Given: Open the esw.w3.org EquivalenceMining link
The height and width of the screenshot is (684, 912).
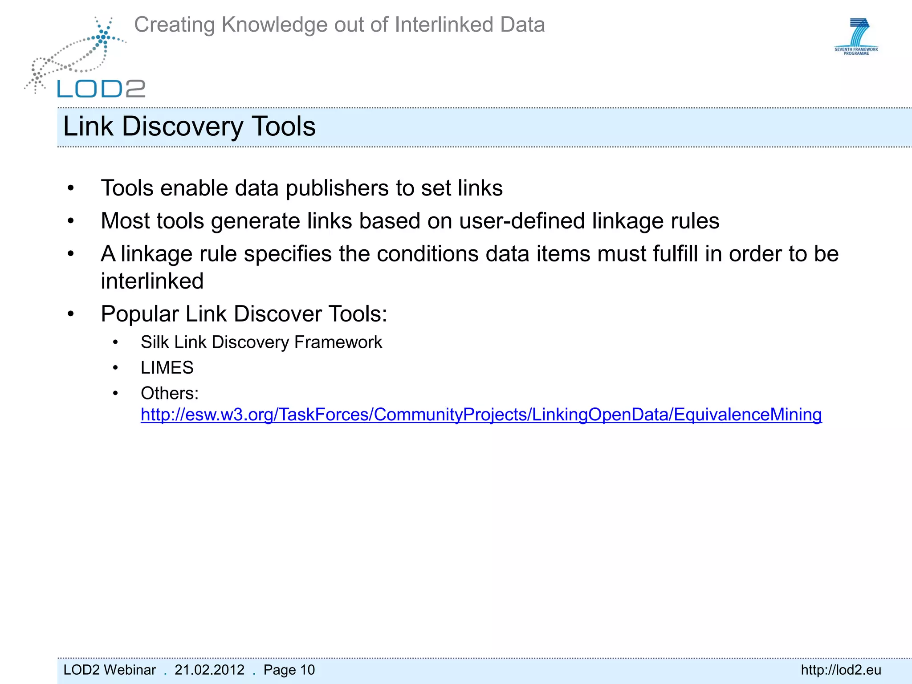Looking at the screenshot, I should [481, 415].
